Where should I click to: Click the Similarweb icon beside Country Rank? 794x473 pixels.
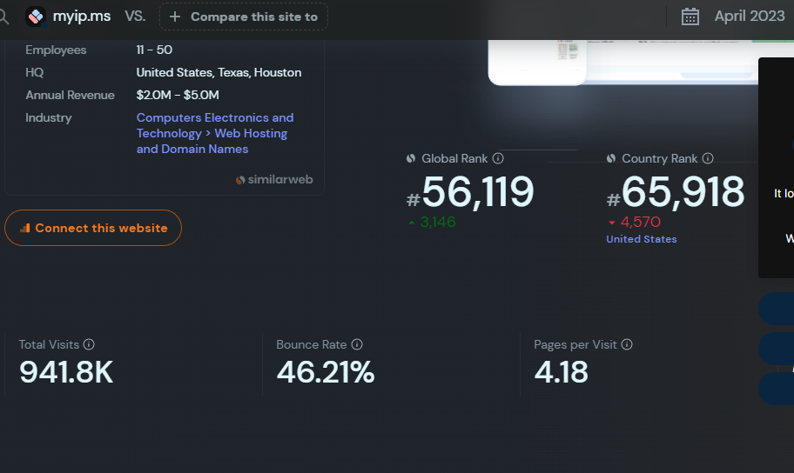(611, 158)
